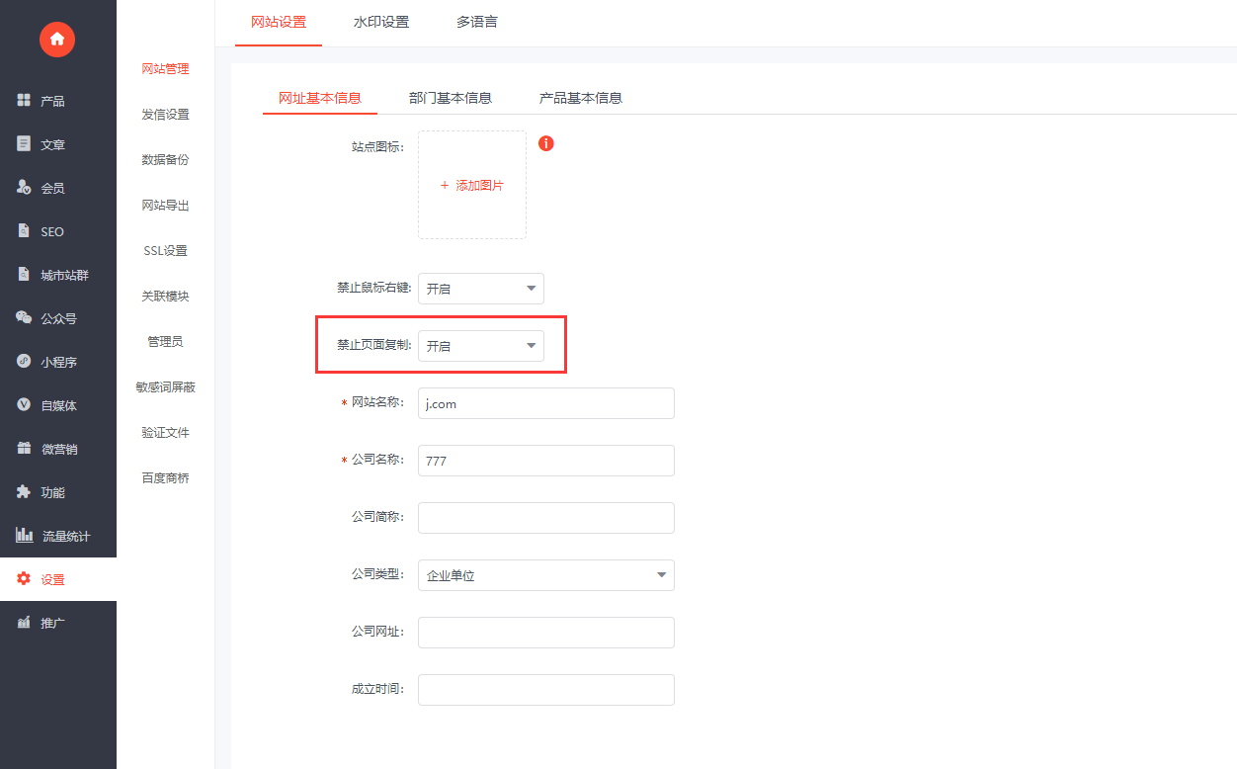Click the 公司名称 input field
This screenshot has height=769, width=1237.
click(546, 461)
